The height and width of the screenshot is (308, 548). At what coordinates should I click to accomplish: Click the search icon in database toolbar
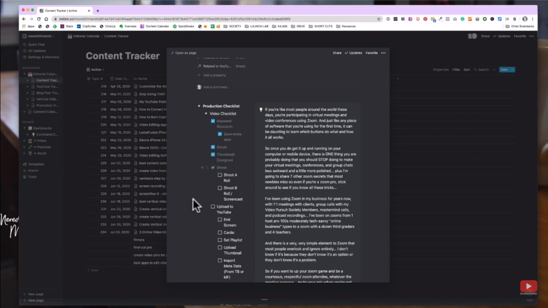pos(475,70)
